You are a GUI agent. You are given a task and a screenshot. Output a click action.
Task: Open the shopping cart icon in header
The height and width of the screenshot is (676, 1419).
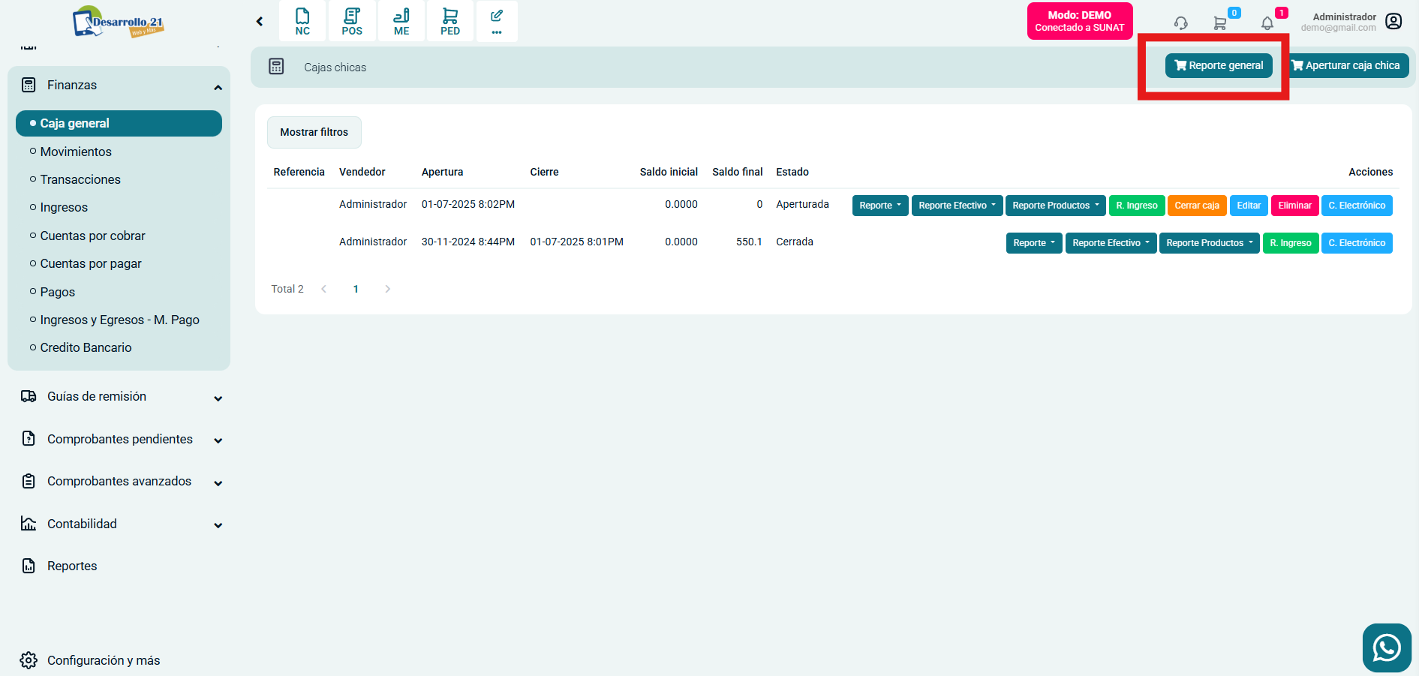coord(1220,23)
